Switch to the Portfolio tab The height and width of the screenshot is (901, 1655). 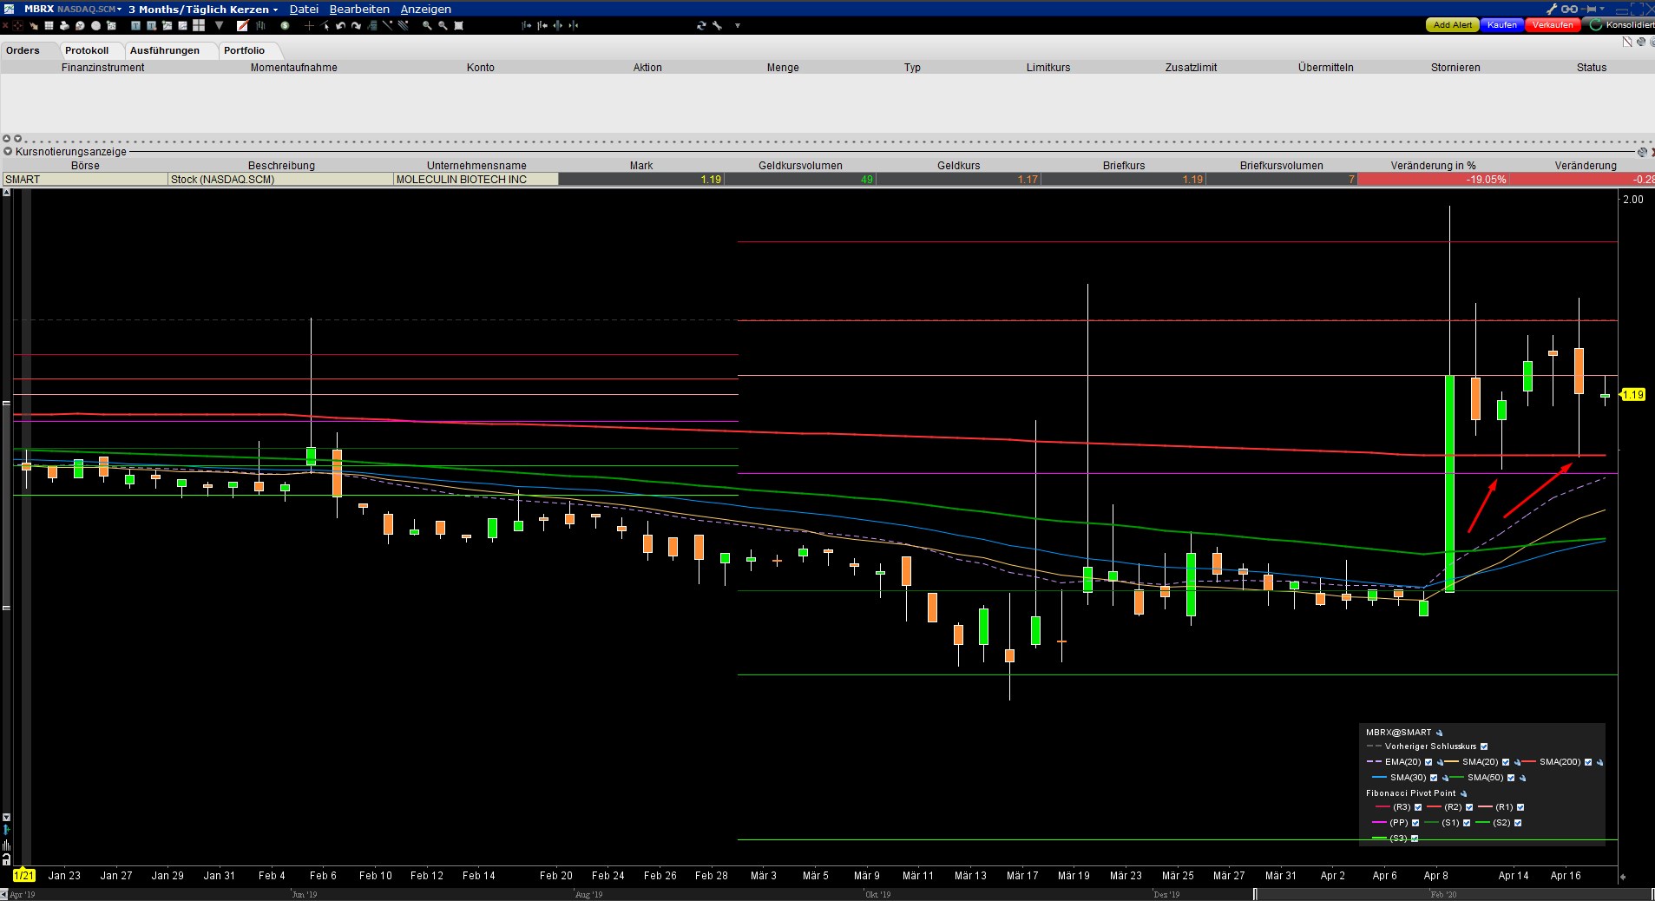[244, 50]
